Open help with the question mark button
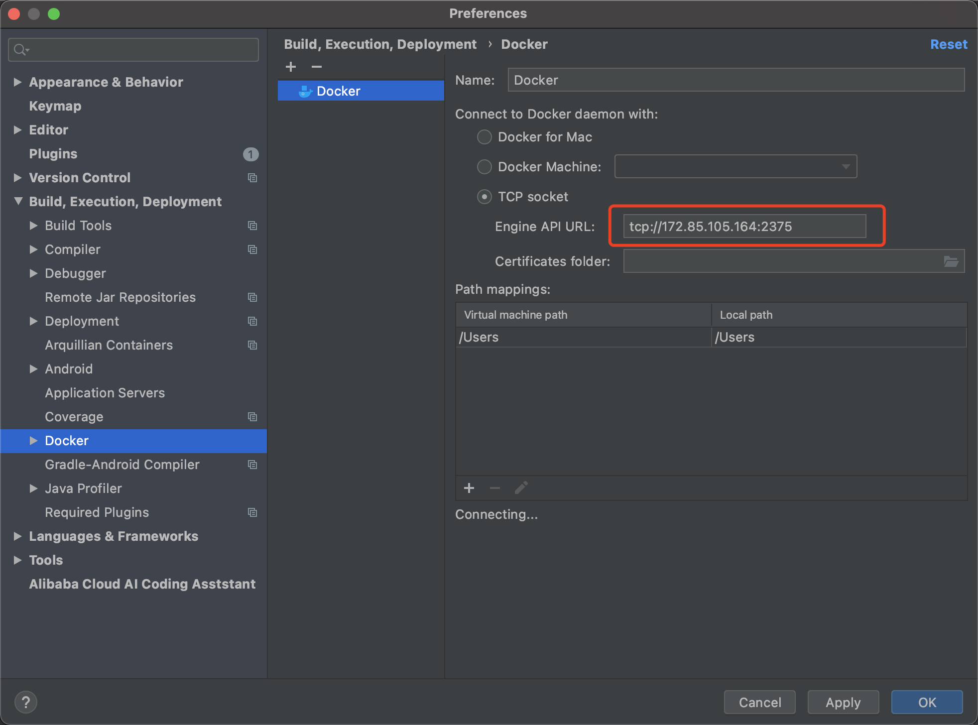Image resolution: width=978 pixels, height=725 pixels. 26,703
